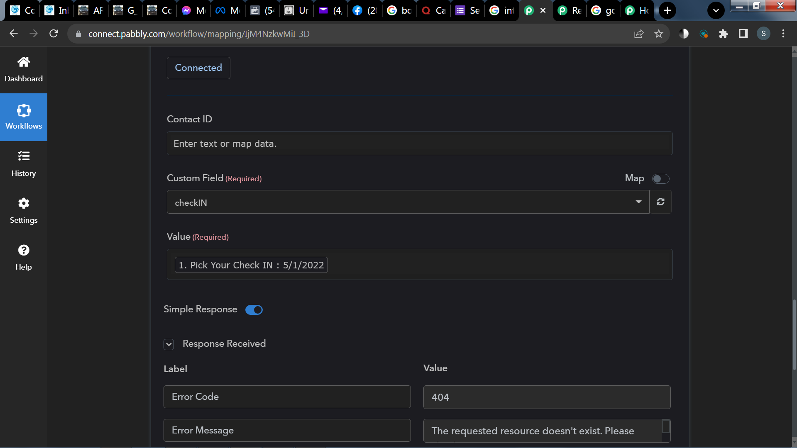Switch to the first 'Cc' tab
The height and width of the screenshot is (448, 797).
pyautogui.click(x=22, y=10)
